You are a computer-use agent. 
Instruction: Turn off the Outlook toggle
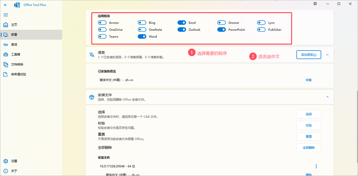point(182,29)
